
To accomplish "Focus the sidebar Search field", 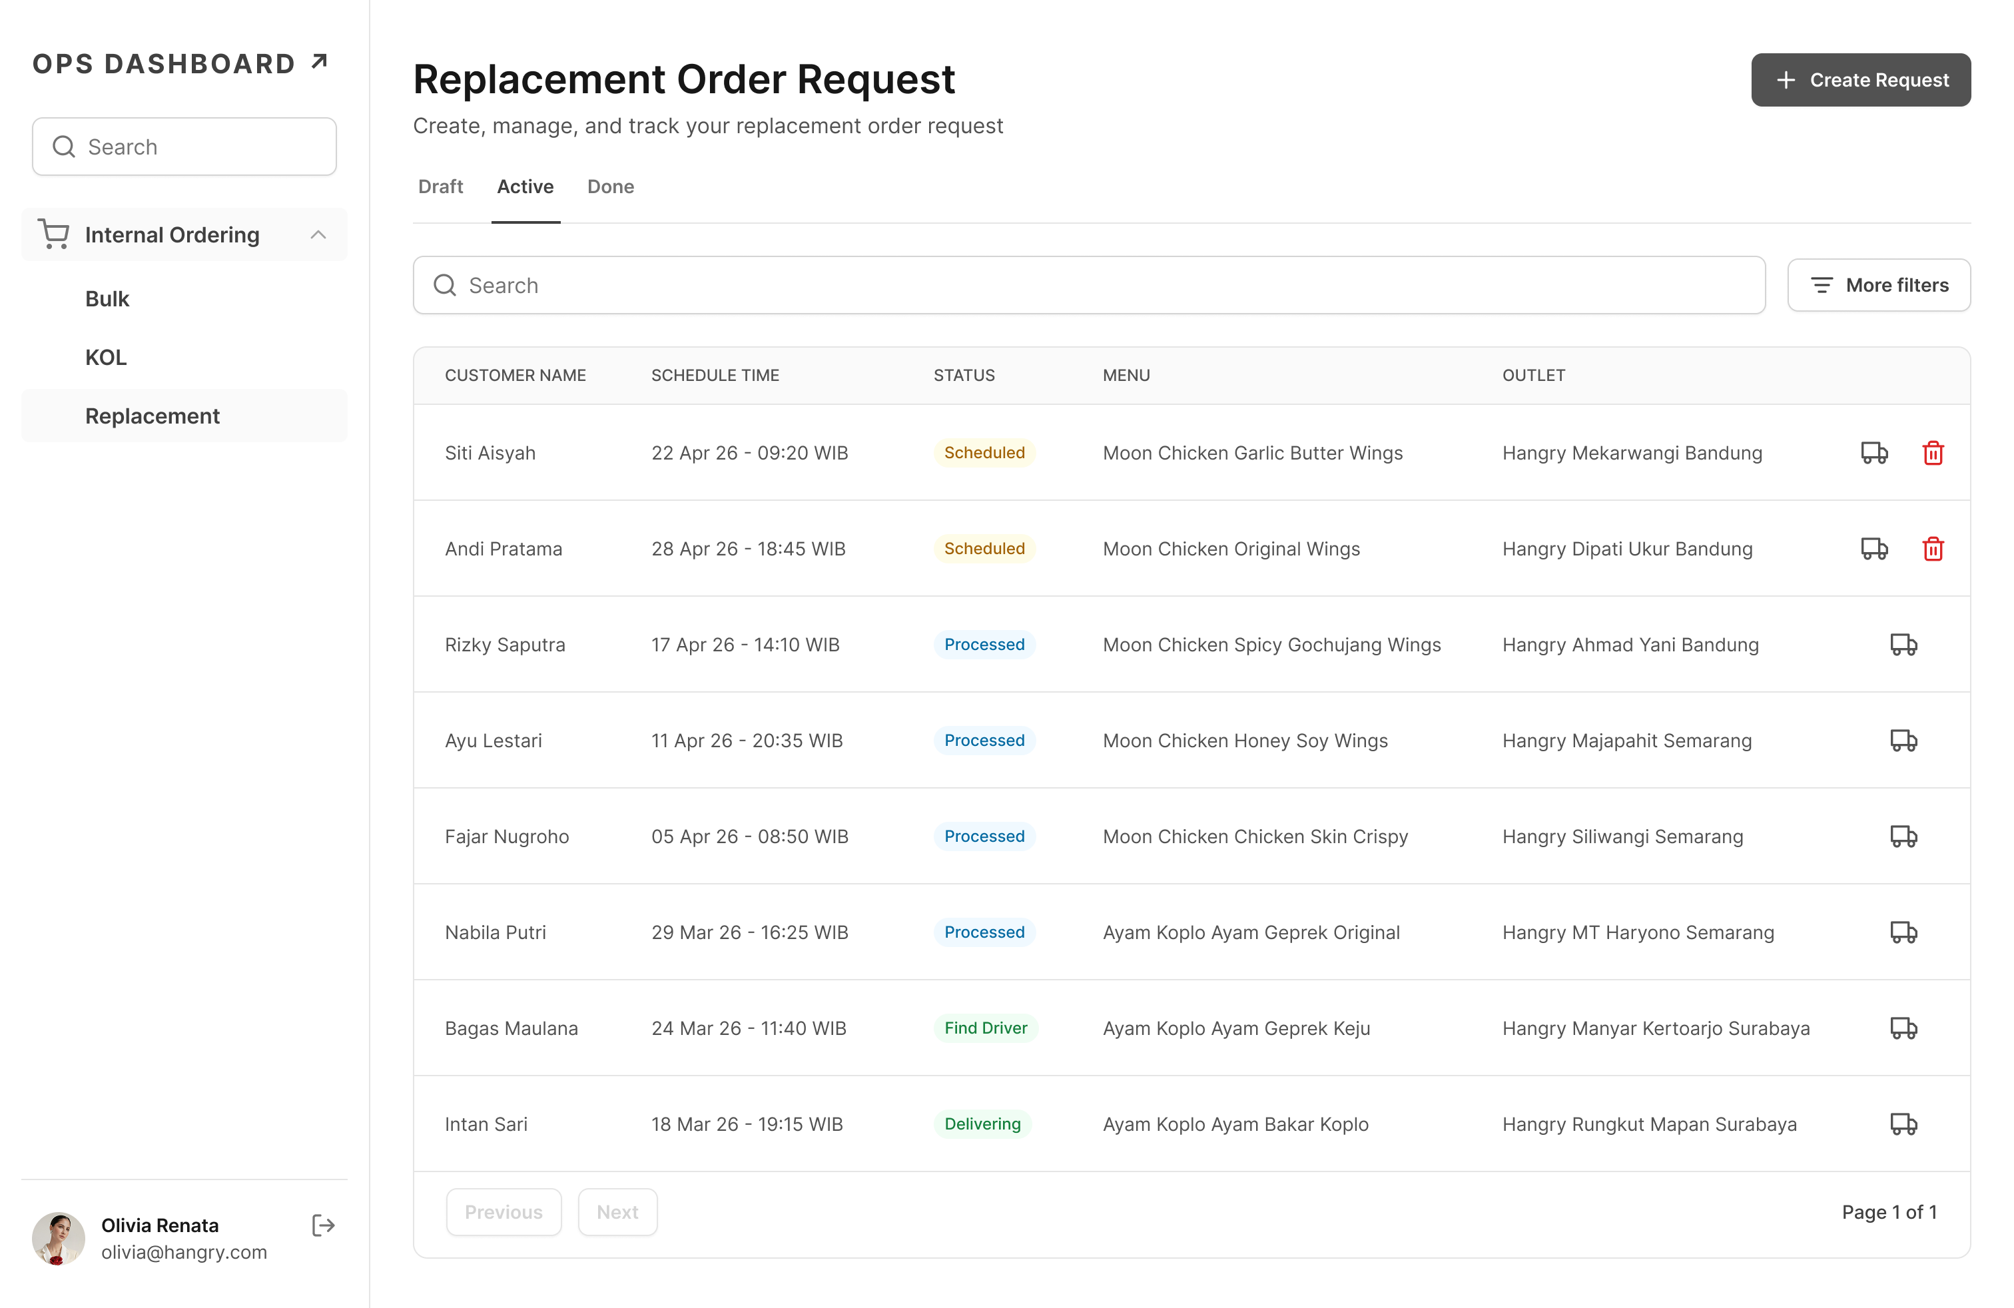I will point(184,147).
